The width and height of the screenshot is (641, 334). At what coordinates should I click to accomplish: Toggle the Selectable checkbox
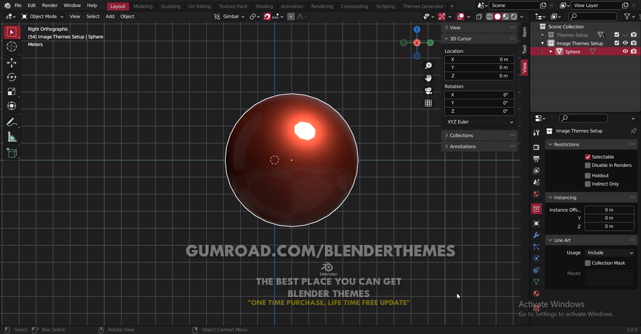click(x=587, y=157)
